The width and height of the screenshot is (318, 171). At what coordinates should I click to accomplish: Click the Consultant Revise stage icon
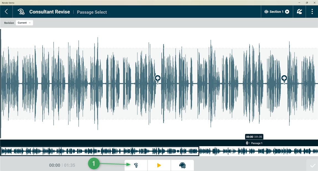[21, 12]
